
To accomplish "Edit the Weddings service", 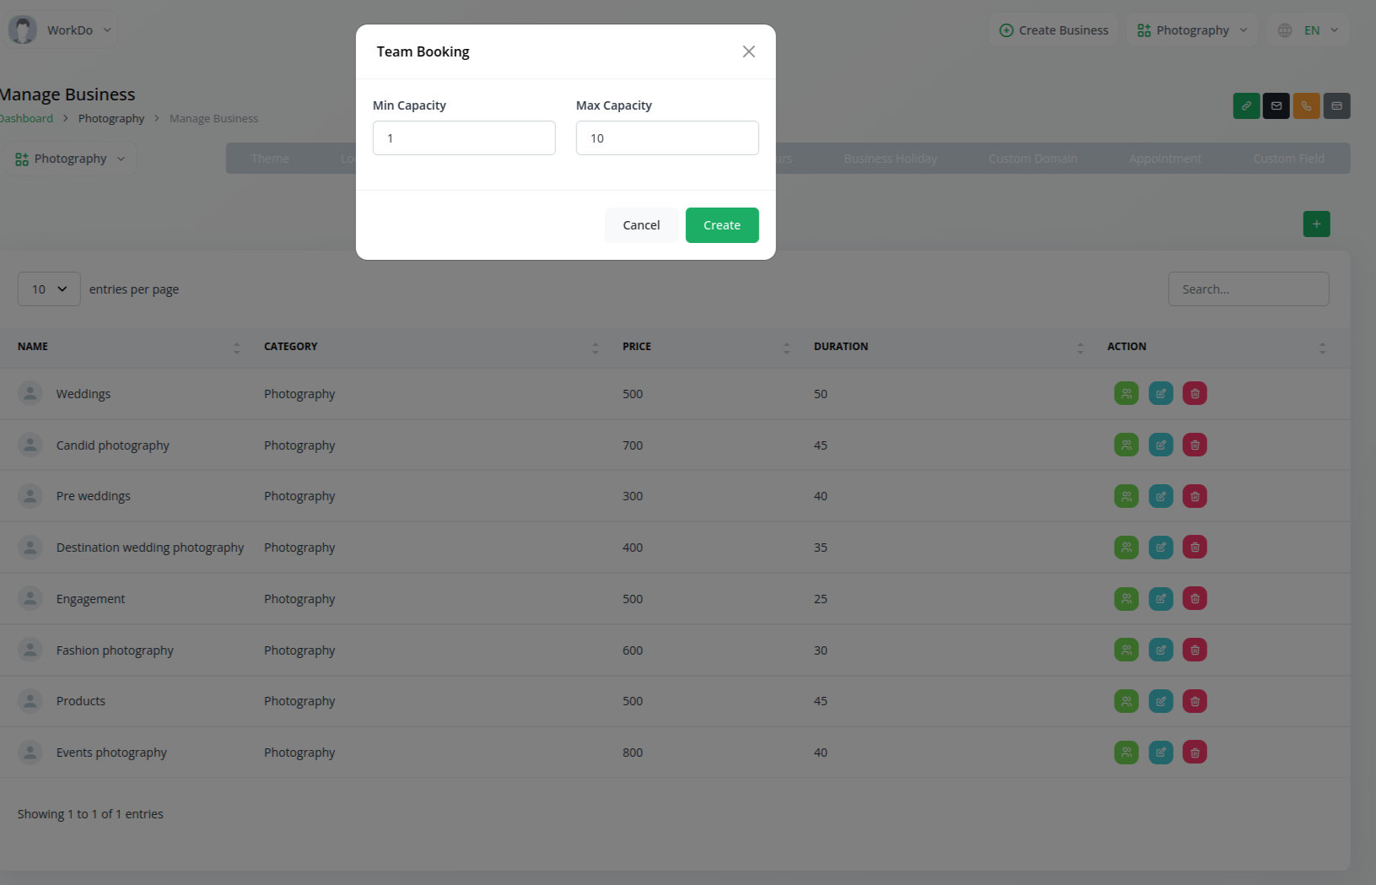I will [x=1161, y=393].
